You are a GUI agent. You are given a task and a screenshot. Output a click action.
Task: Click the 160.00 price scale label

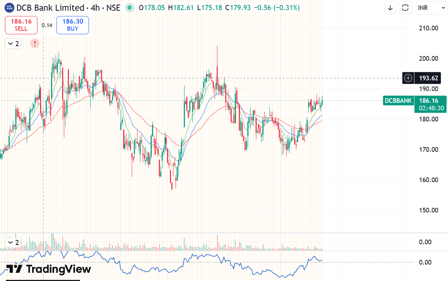[428, 179]
